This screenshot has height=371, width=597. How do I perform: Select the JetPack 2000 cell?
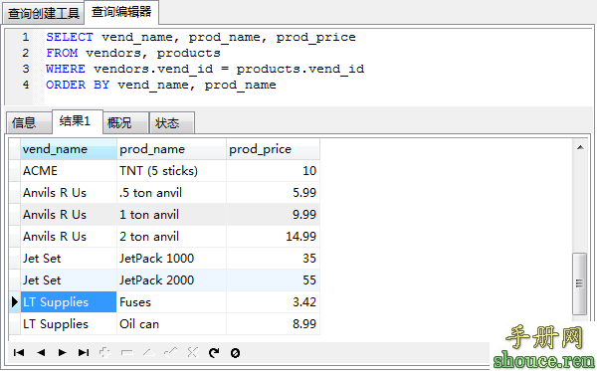click(x=171, y=280)
